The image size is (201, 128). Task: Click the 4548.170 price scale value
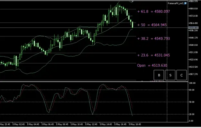pos(193,38)
